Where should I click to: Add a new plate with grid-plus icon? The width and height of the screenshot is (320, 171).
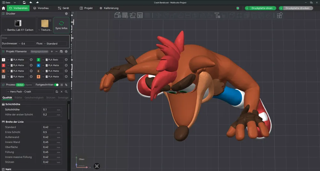point(125,15)
